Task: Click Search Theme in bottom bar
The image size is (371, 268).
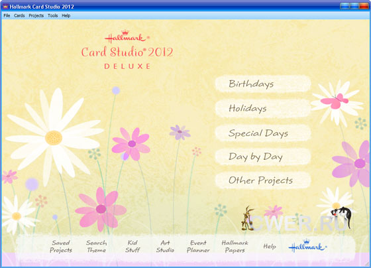Action: point(96,246)
